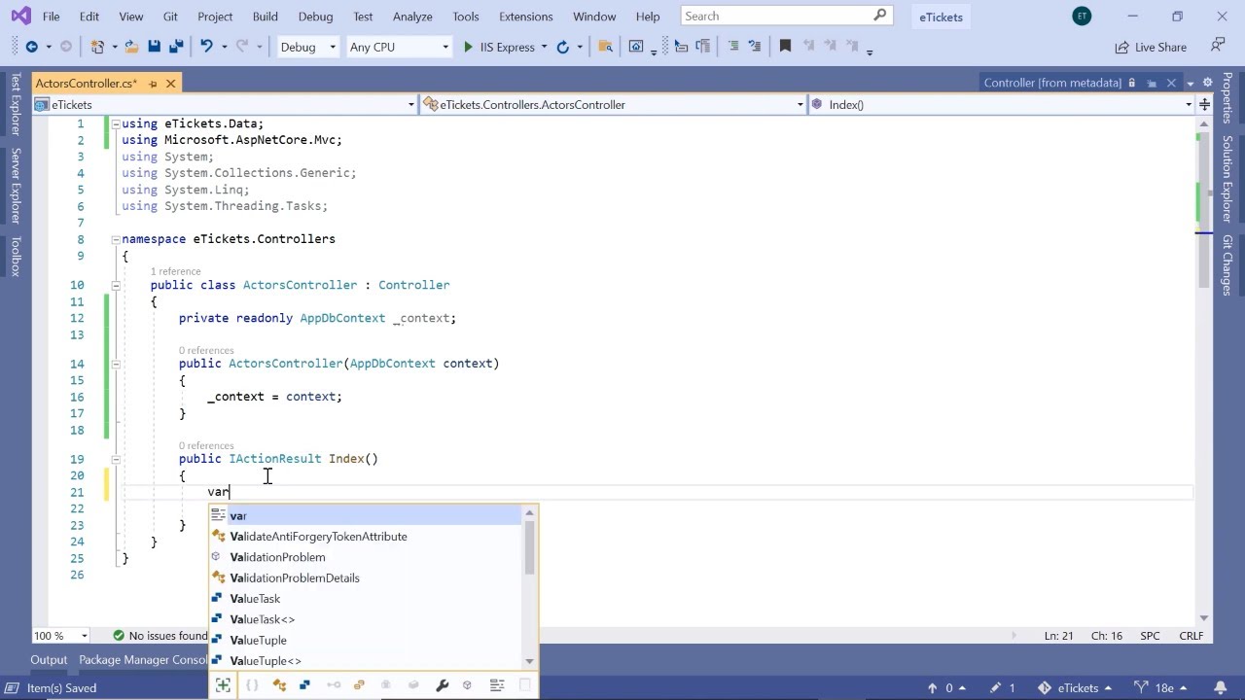The image size is (1245, 700).
Task: Click the No issues found status indicator
Action: (160, 636)
